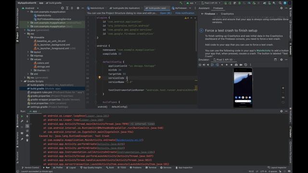Screen dimensions: 308x173
Task: Open Run panel settings gear
Action: 282,111
